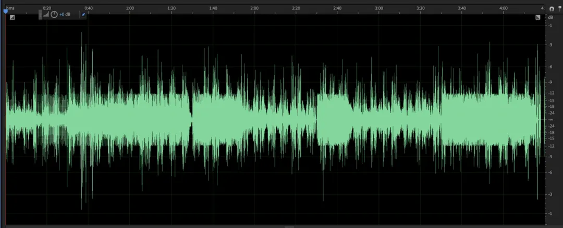Click the HUD gain adjustment knob

54,15
